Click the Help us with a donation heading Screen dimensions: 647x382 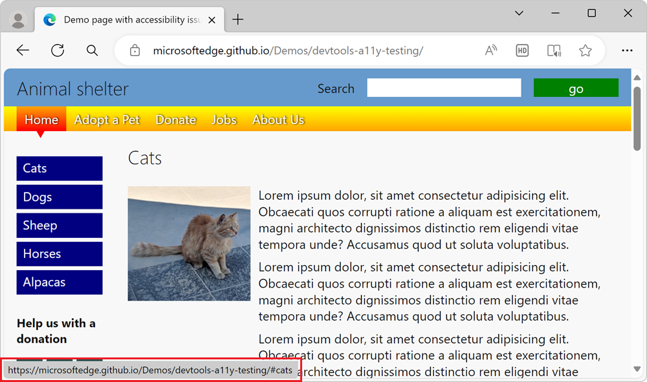click(x=56, y=331)
